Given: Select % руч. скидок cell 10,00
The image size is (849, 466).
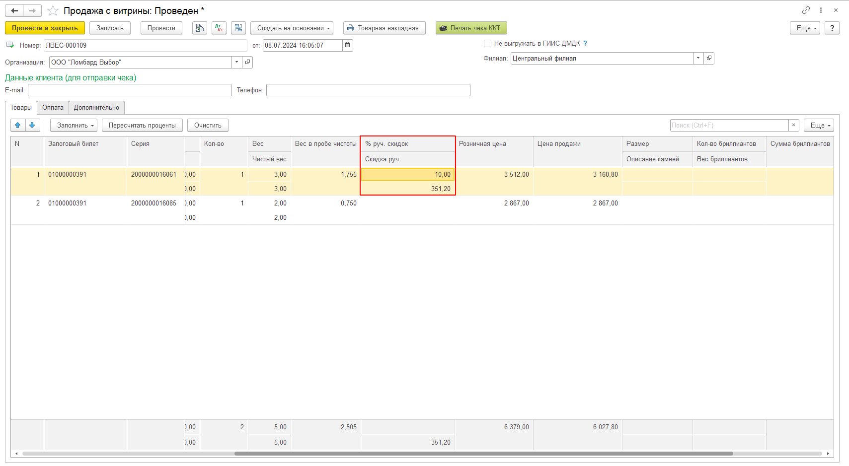Looking at the screenshot, I should [407, 174].
